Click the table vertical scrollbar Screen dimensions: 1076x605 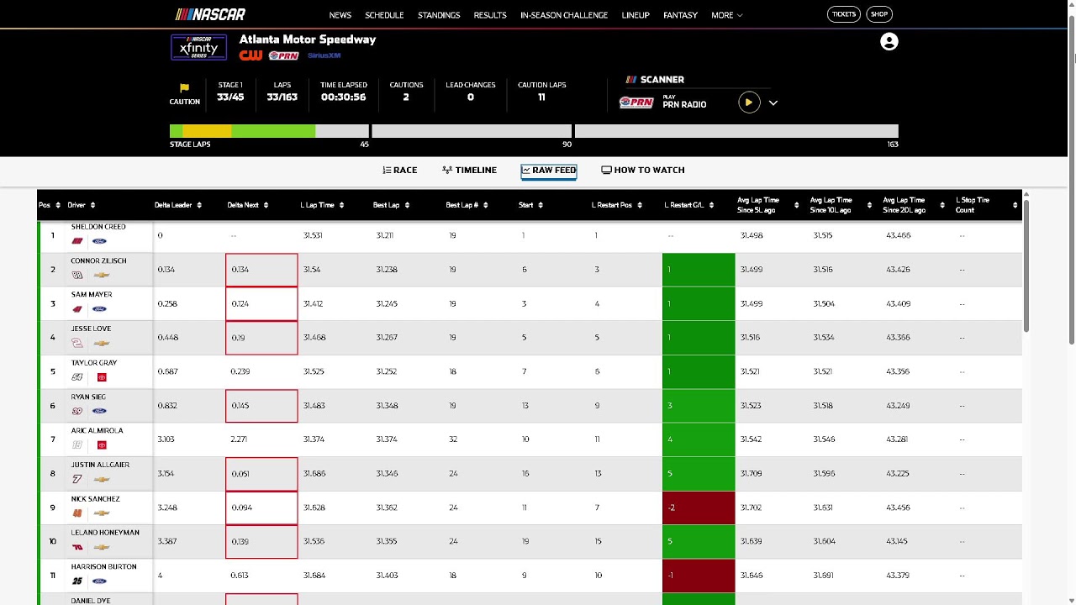tap(1026, 265)
